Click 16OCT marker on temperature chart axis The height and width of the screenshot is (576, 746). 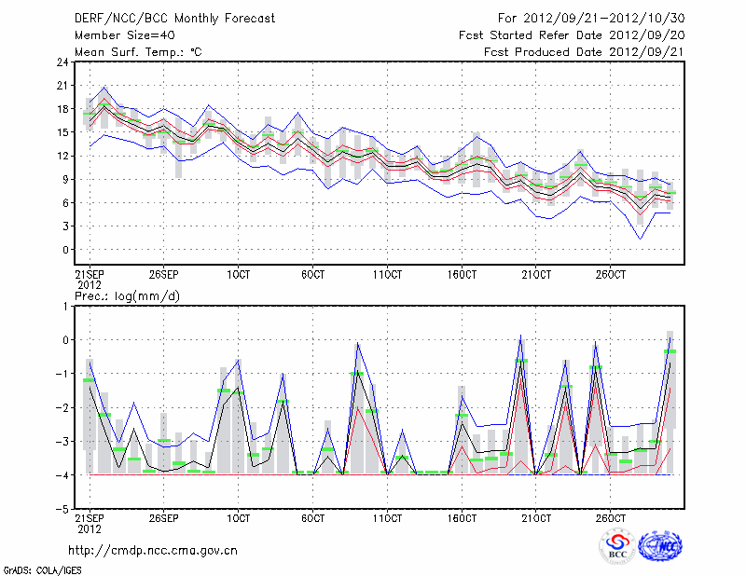[x=462, y=276]
